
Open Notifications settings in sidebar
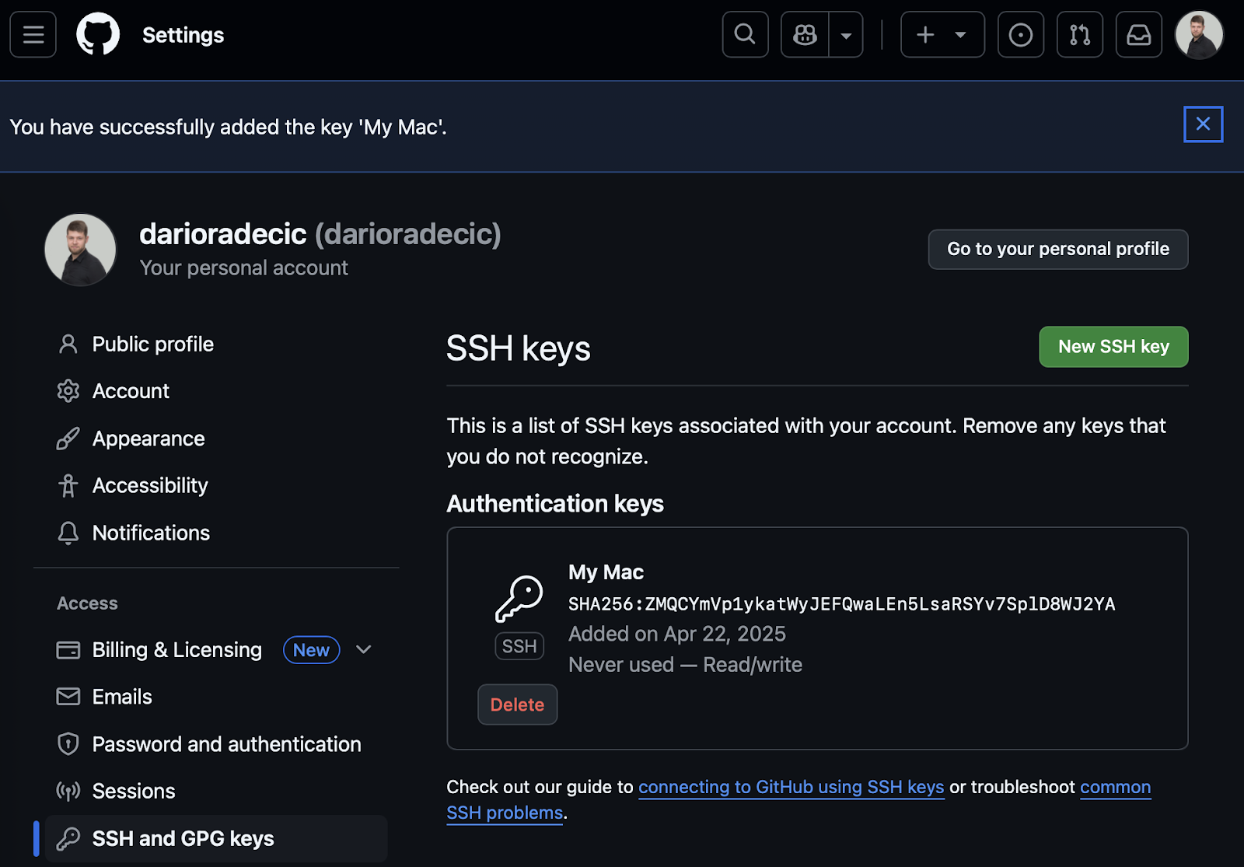(216, 533)
